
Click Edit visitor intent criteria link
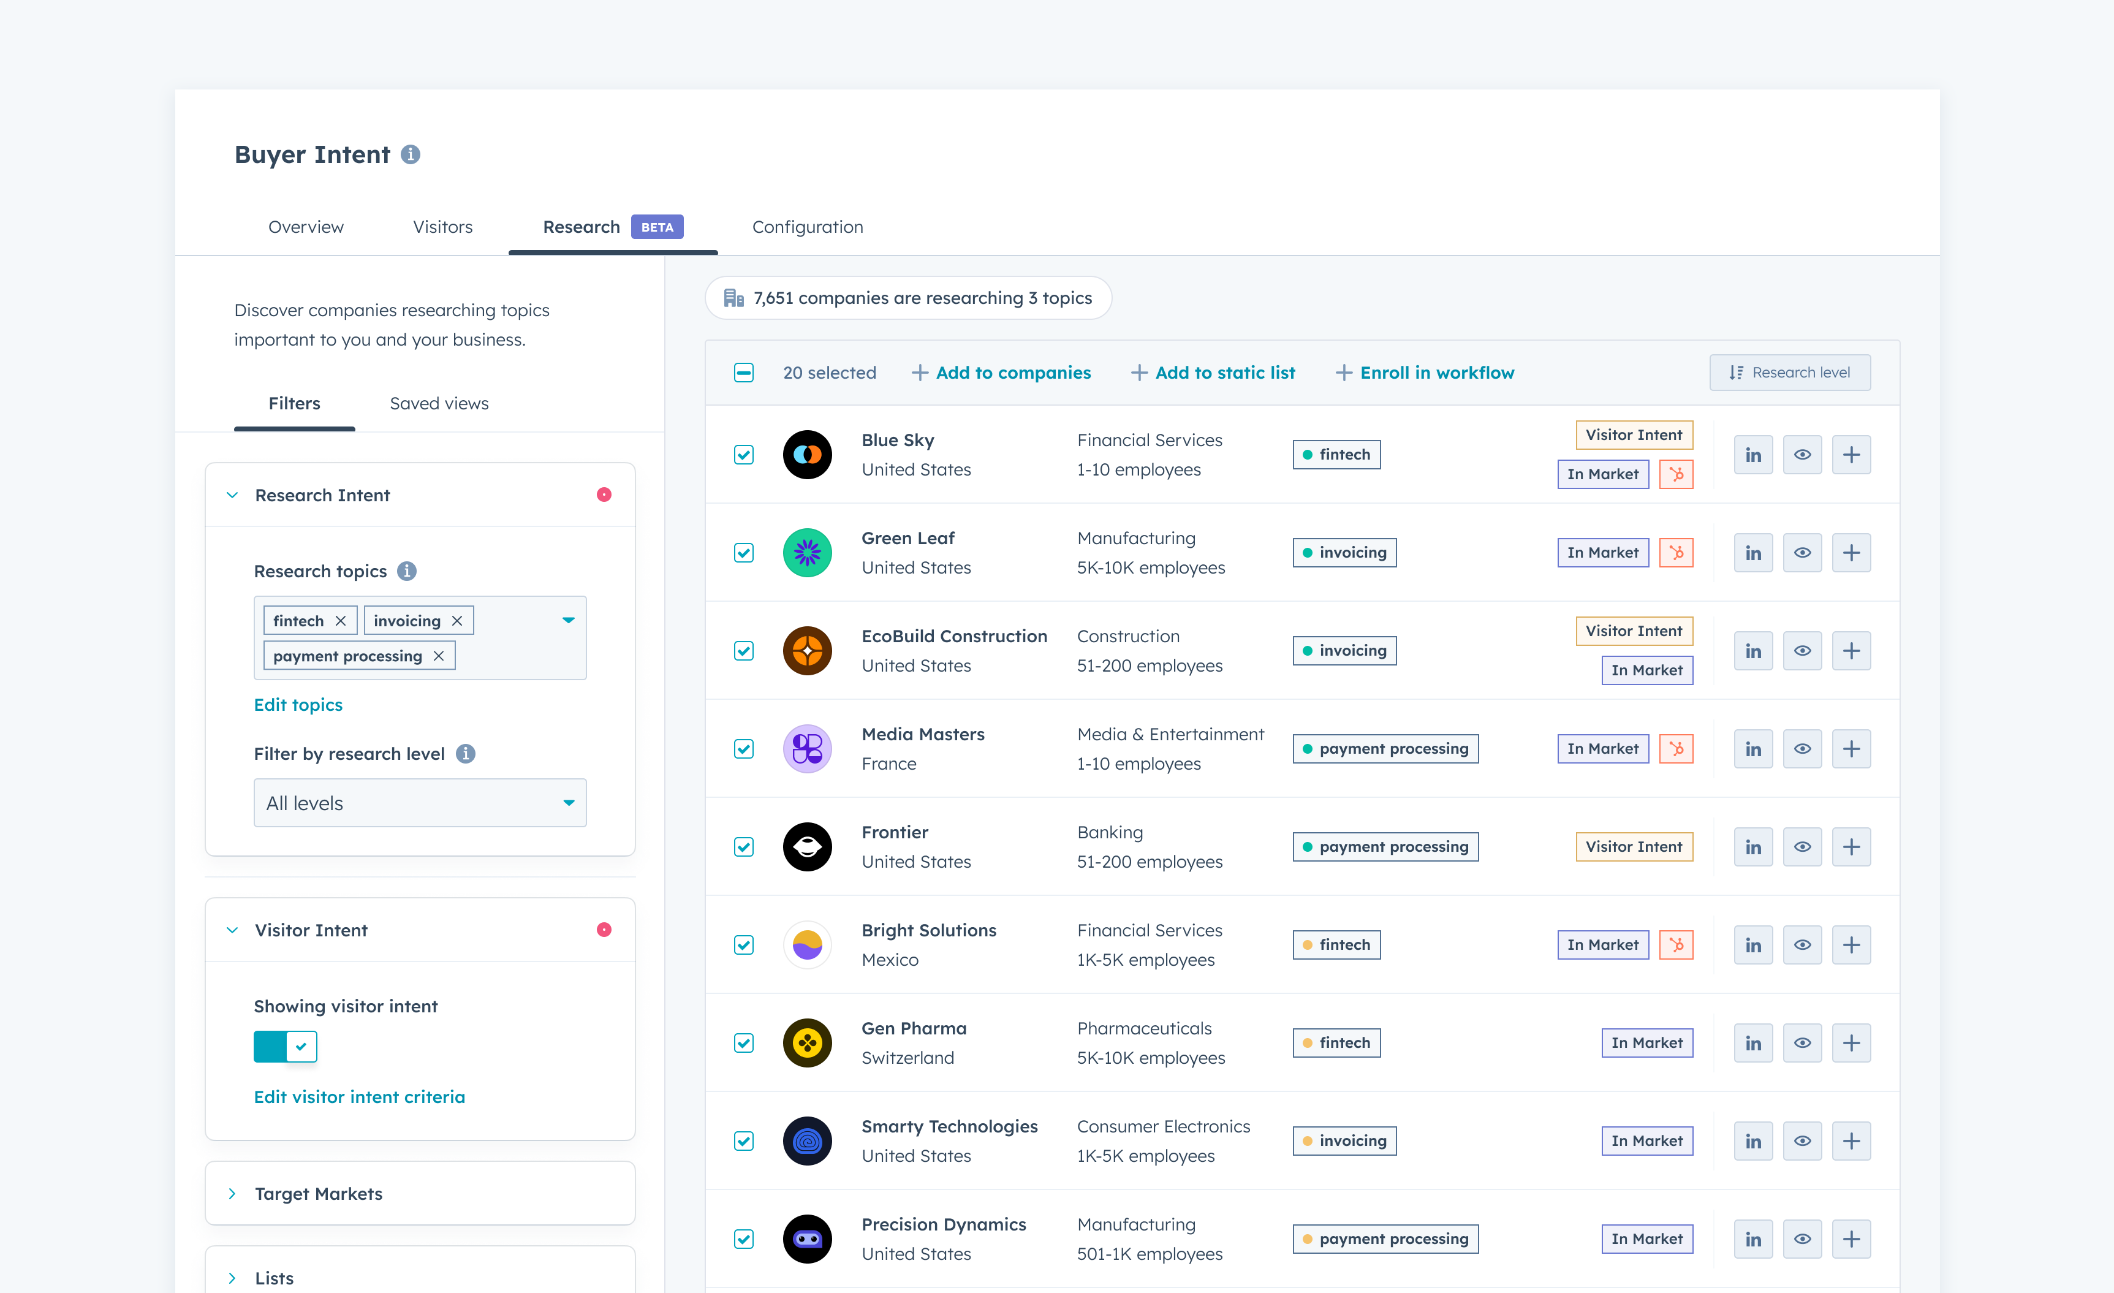point(358,1096)
